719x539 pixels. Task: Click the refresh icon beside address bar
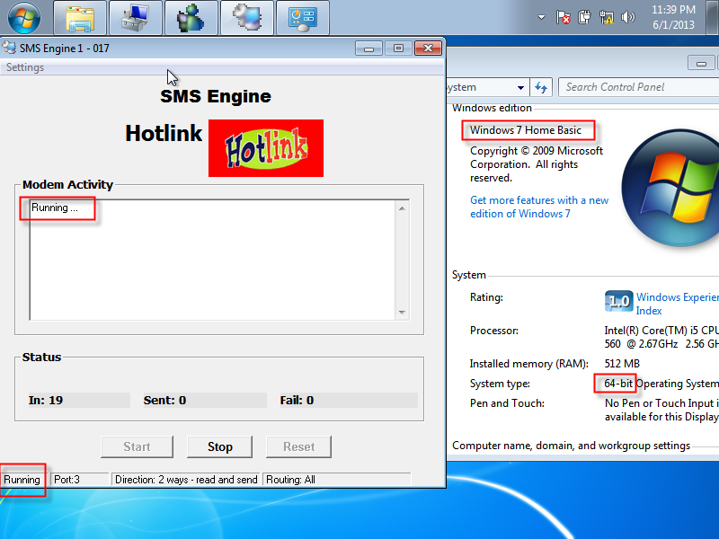(541, 87)
